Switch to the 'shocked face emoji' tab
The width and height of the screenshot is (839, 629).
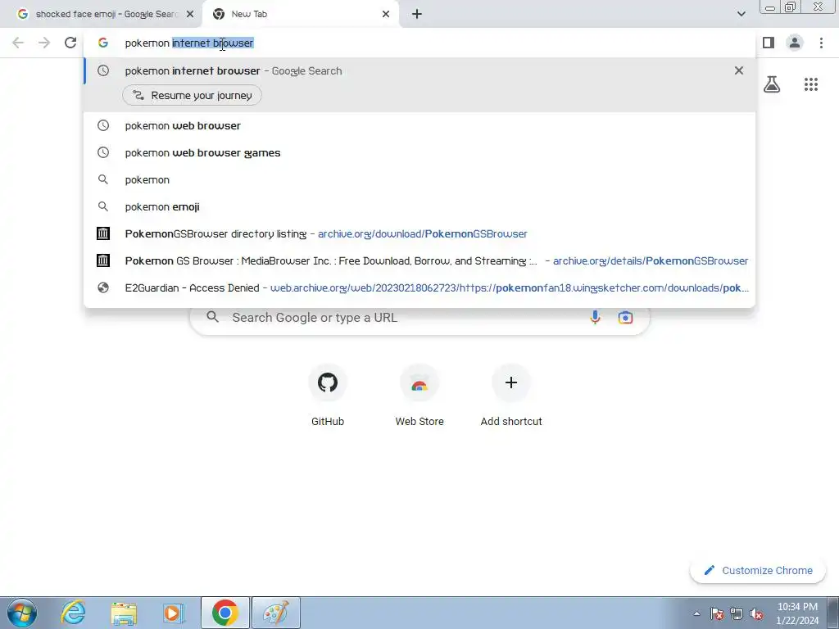coord(102,14)
